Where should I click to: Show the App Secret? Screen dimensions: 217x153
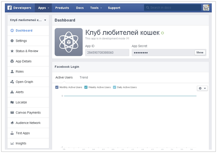pyautogui.click(x=200, y=52)
